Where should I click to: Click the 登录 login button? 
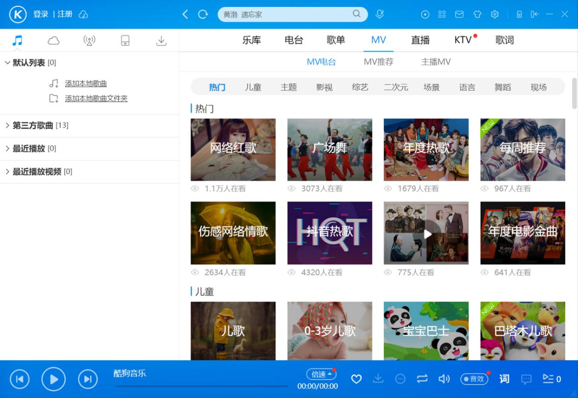coord(41,14)
